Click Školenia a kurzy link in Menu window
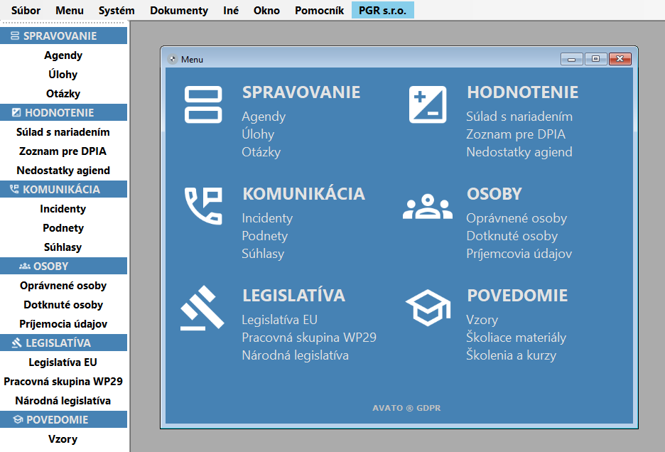Viewport: 665px width, 452px height. pos(511,355)
